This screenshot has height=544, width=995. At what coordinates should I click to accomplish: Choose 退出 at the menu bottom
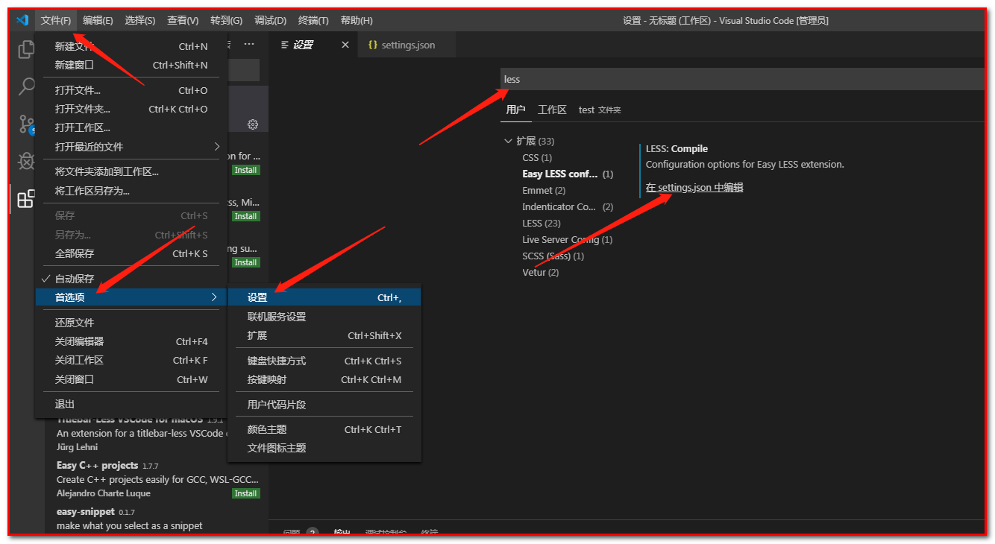pyautogui.click(x=131, y=404)
